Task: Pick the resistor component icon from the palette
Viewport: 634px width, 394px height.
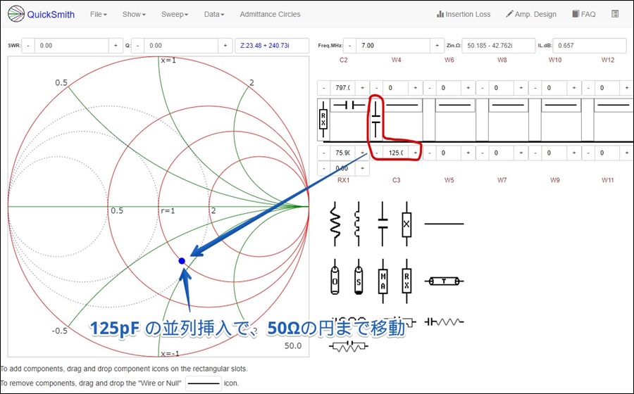Action: (x=335, y=224)
